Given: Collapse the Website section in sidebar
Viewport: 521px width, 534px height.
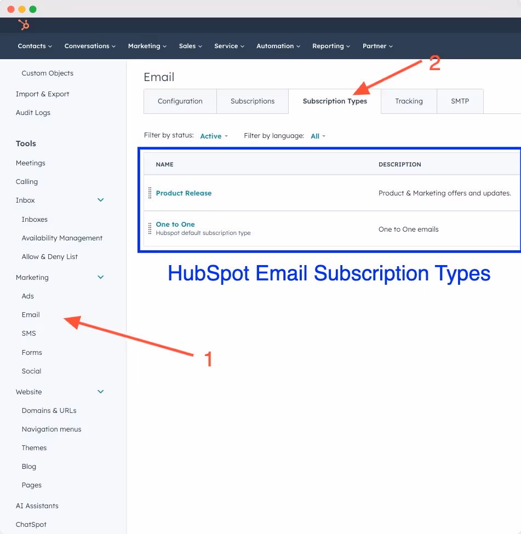Looking at the screenshot, I should tap(100, 392).
